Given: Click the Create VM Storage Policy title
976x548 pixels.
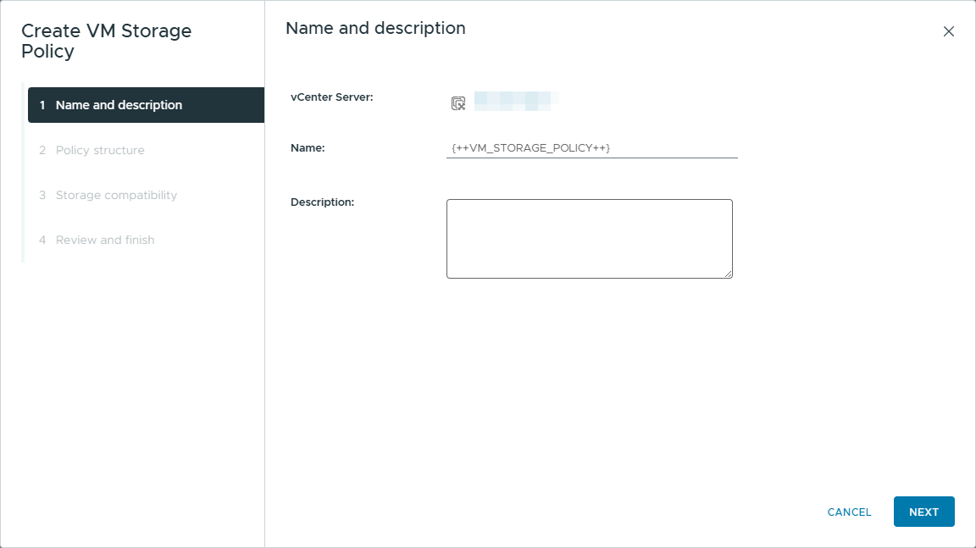Looking at the screenshot, I should click(x=106, y=41).
